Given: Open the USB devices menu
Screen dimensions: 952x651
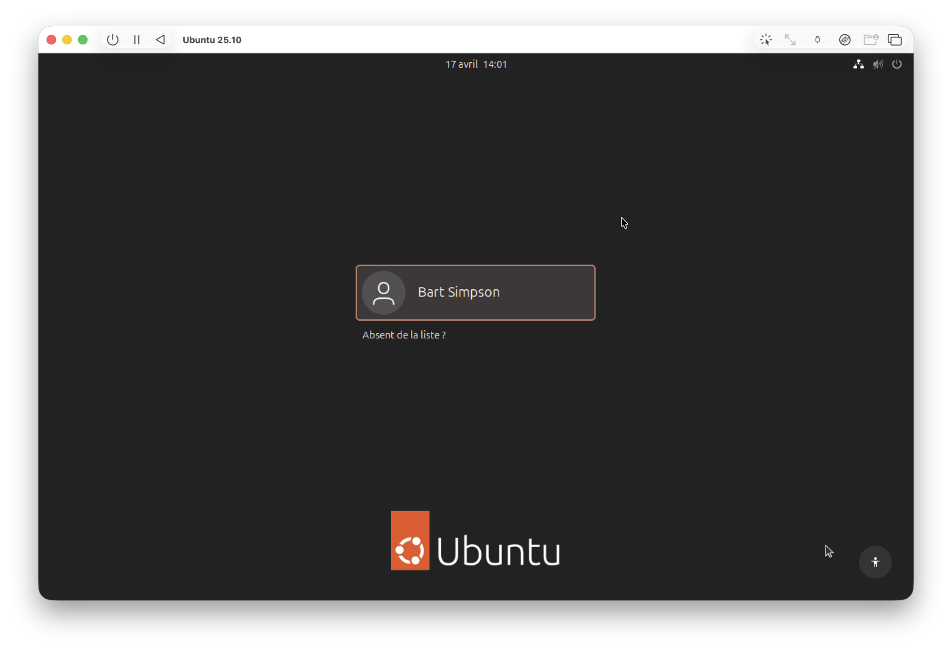Looking at the screenshot, I should coord(817,40).
